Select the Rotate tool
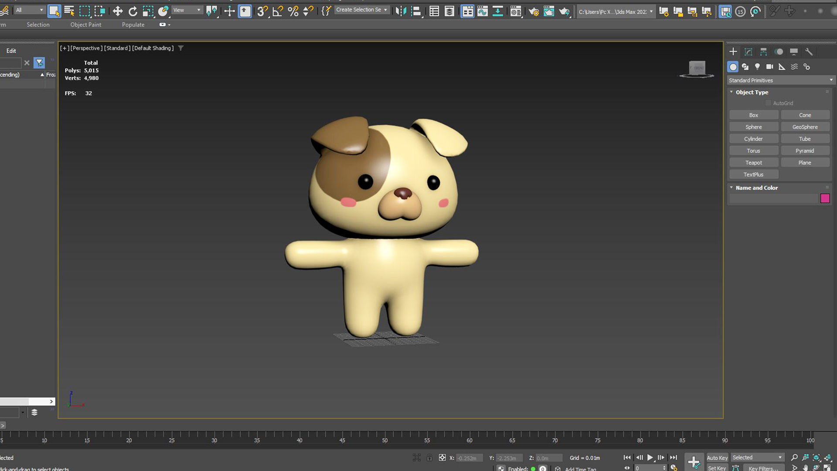 pyautogui.click(x=133, y=11)
